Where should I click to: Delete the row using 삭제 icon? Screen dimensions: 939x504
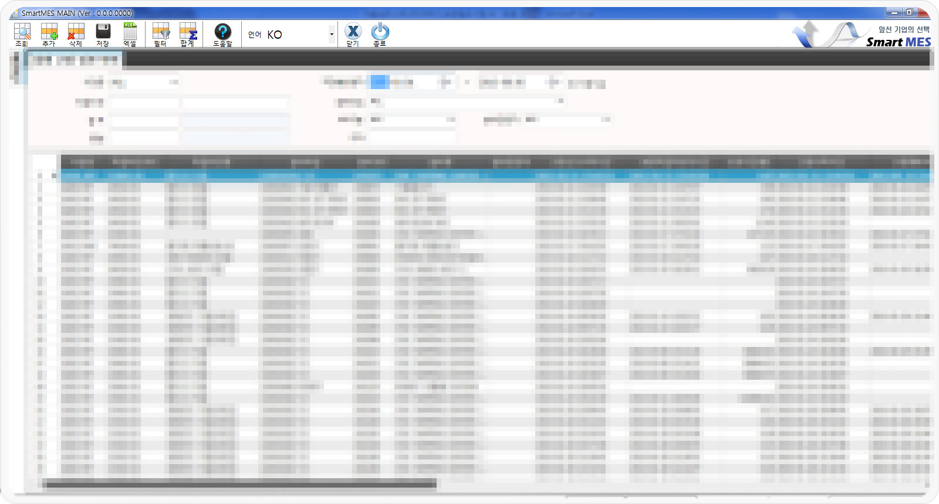click(76, 34)
